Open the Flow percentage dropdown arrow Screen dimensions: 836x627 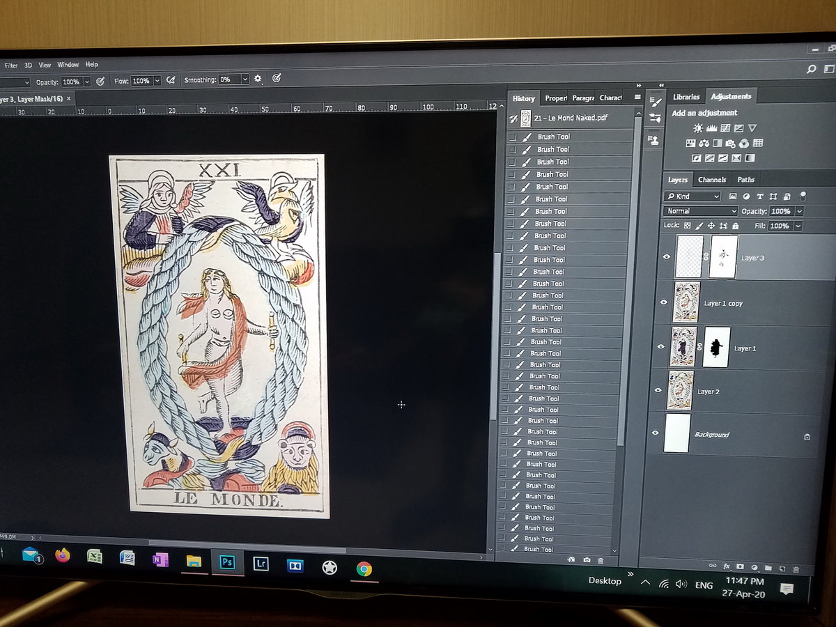pos(157,81)
